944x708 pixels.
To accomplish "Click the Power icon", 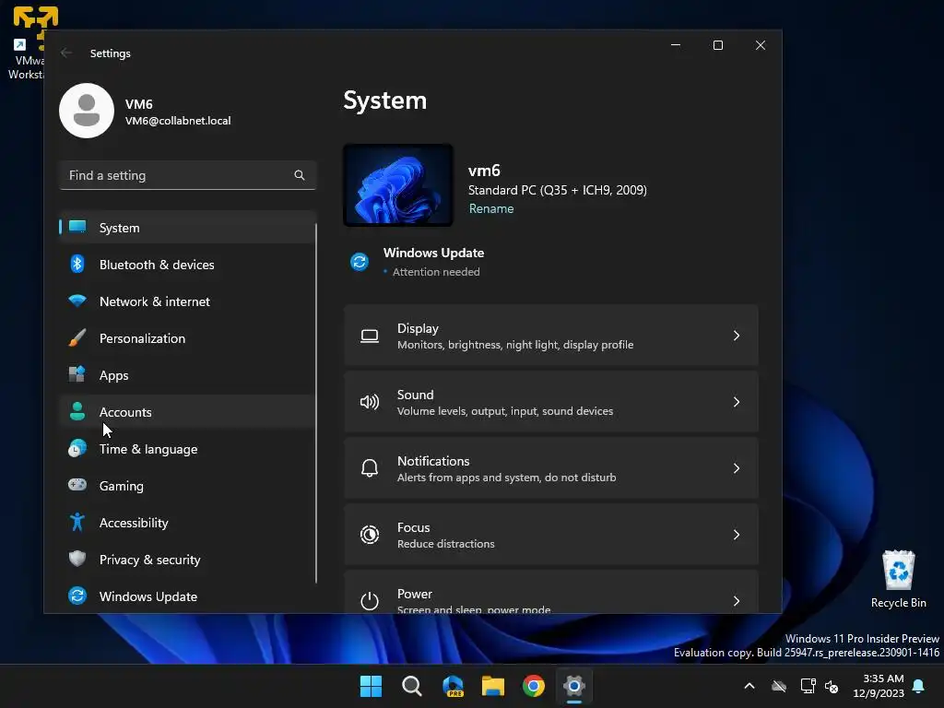I will point(370,601).
